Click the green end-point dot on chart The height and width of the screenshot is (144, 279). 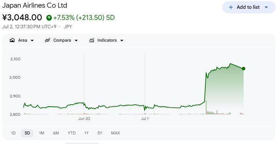[244, 68]
